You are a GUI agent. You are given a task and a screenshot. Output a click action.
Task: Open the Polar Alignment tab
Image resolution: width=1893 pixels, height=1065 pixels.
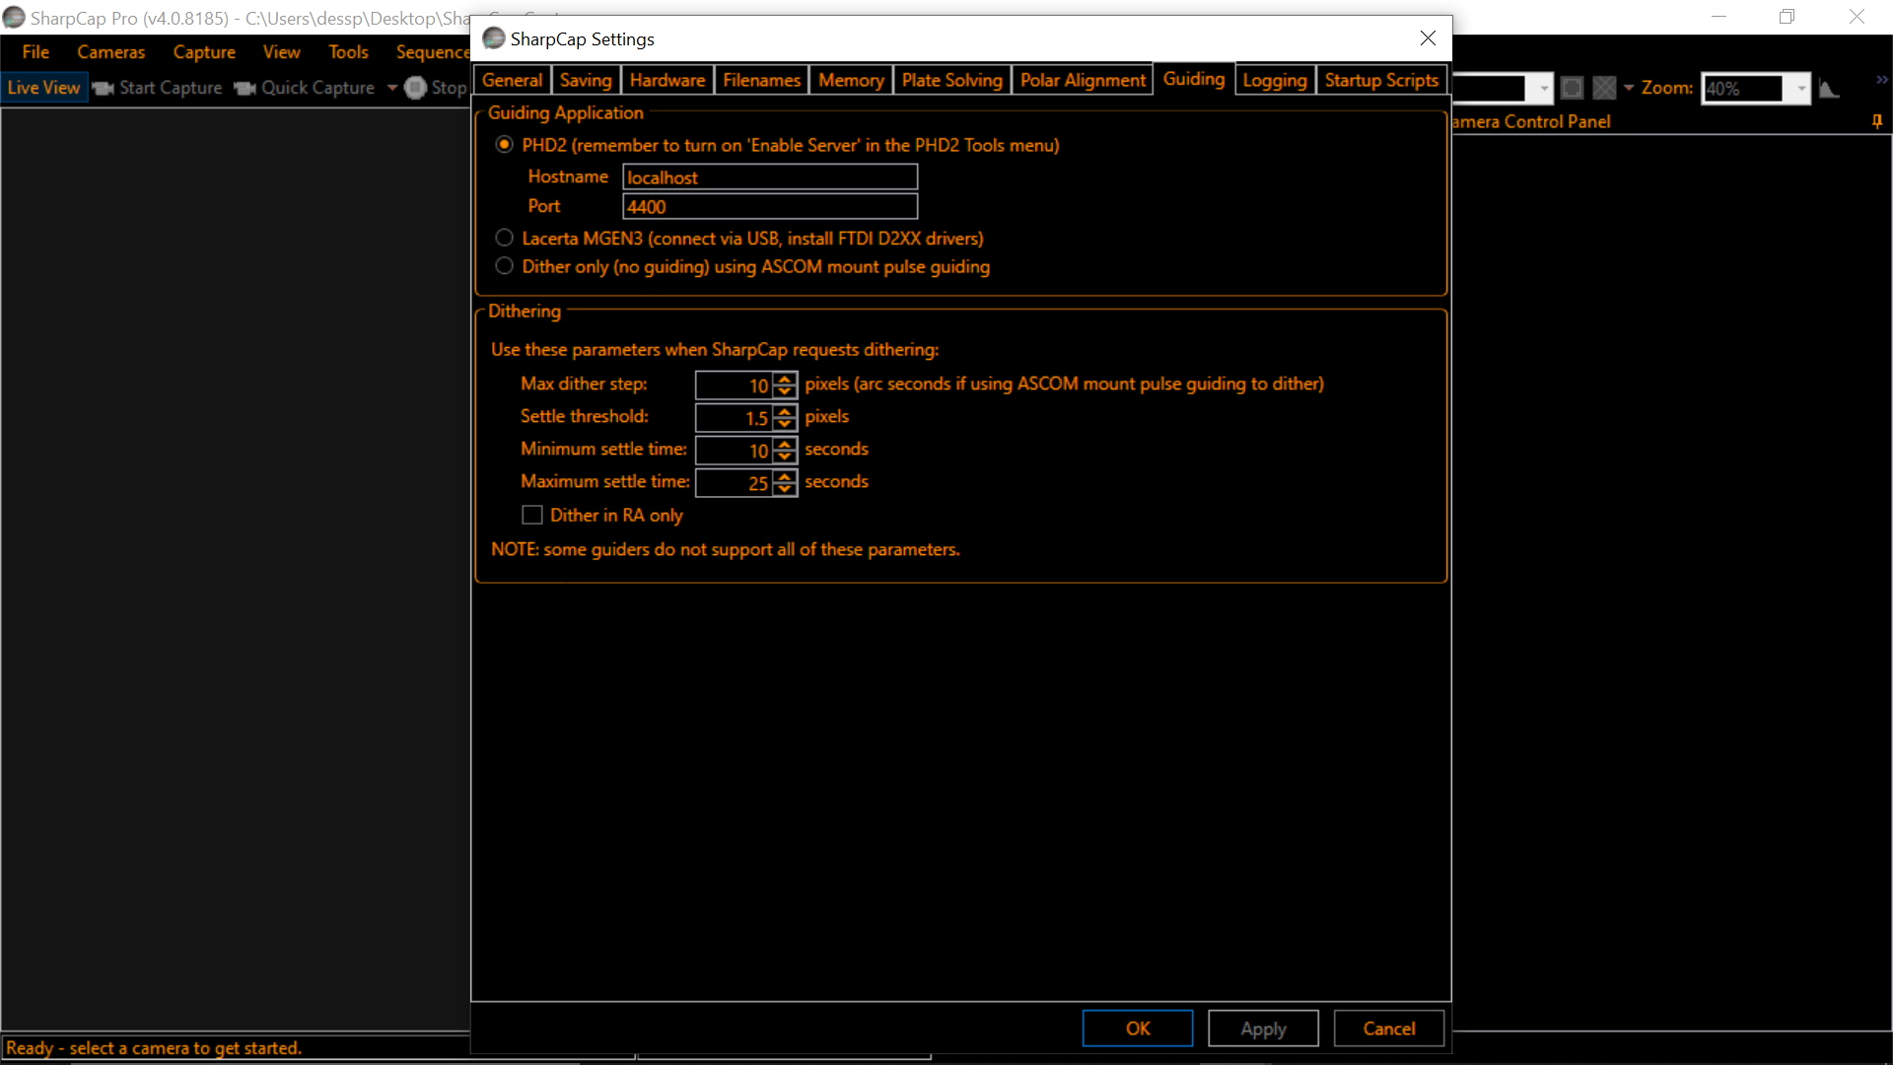(1083, 80)
